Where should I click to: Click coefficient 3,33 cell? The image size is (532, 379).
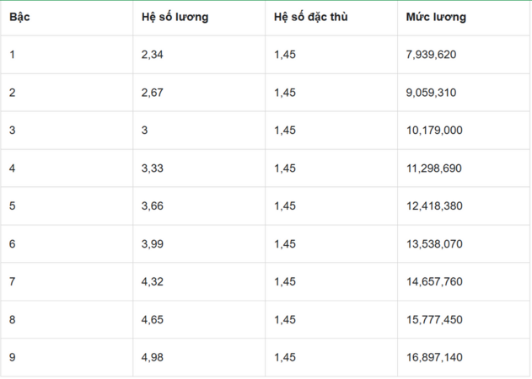coord(153,168)
